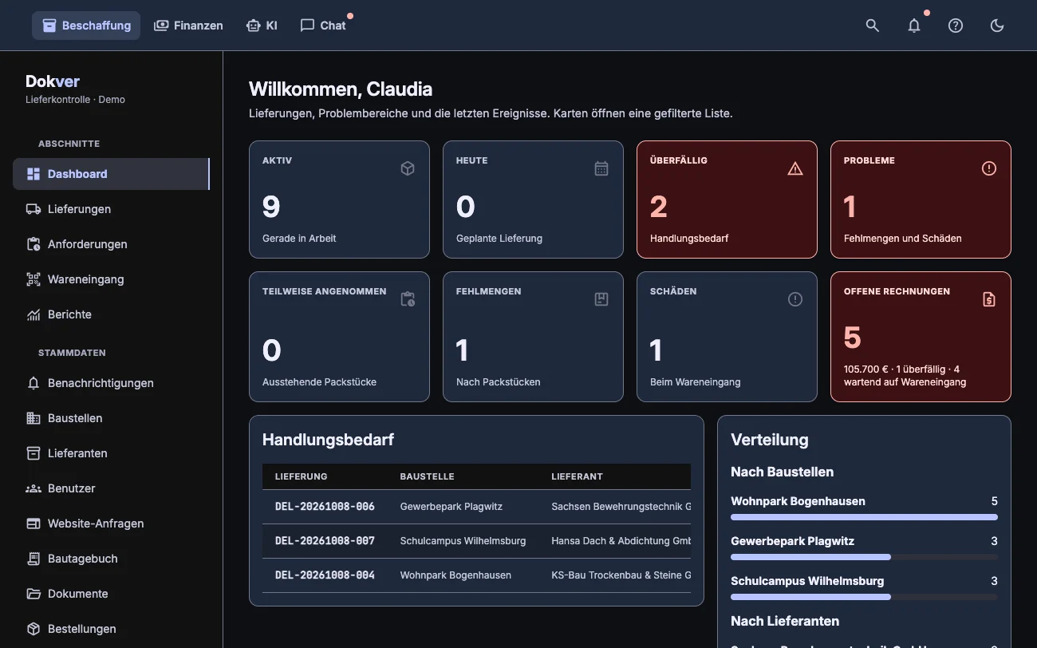Image resolution: width=1037 pixels, height=648 pixels.
Task: Click the Lieferant column header
Action: tap(577, 476)
